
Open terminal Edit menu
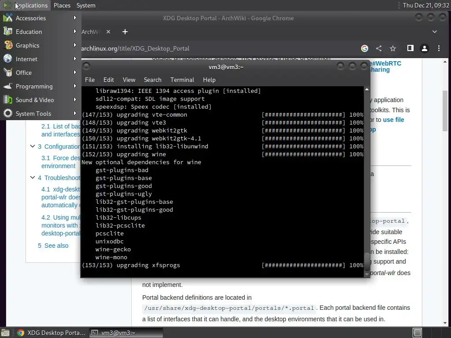coord(108,80)
